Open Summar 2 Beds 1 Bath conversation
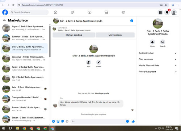 (24, 38)
